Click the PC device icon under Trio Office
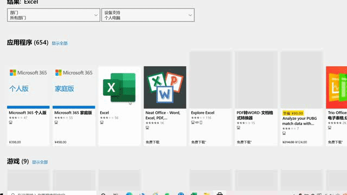Screen dimensions: 347x195 point(330,128)
